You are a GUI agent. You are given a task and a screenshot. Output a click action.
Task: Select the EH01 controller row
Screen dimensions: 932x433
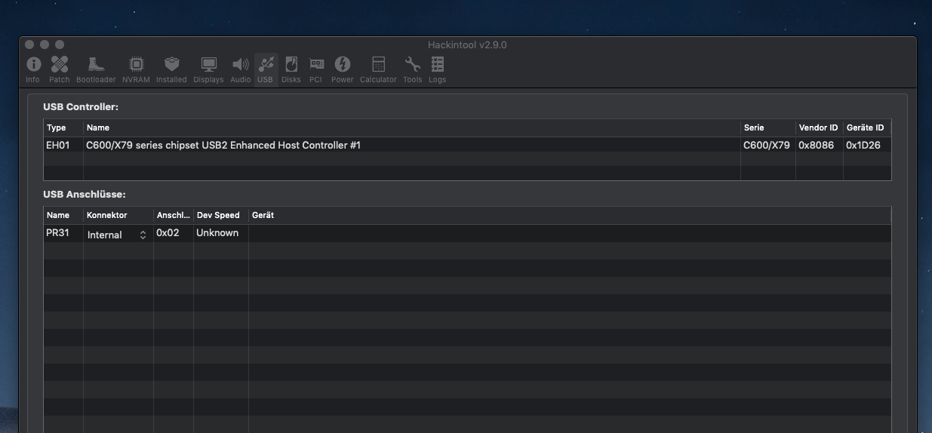467,145
